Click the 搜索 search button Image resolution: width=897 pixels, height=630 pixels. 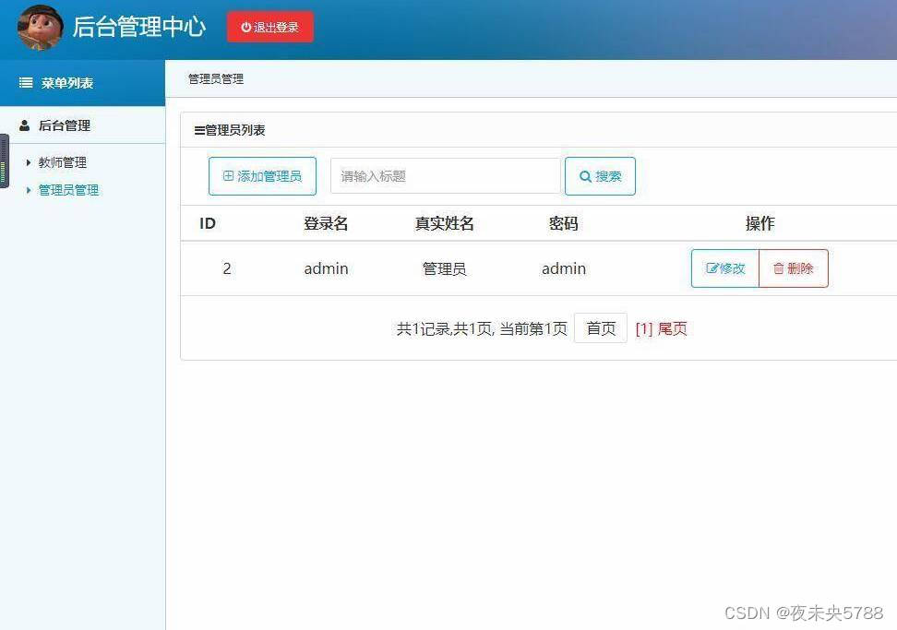(600, 176)
